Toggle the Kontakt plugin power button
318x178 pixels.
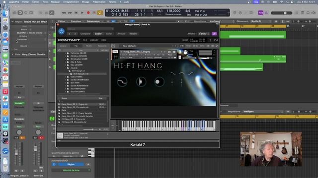(61, 31)
